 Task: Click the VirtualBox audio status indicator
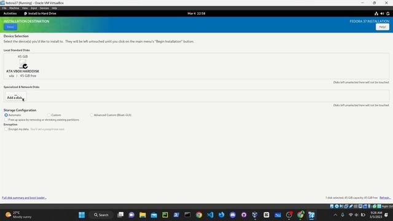341,206
